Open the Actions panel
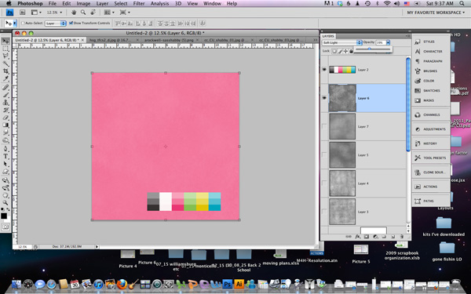Viewport: 471px width, 294px height. click(x=430, y=187)
